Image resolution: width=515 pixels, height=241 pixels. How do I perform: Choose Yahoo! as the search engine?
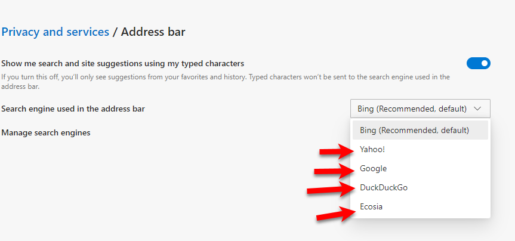click(x=372, y=149)
